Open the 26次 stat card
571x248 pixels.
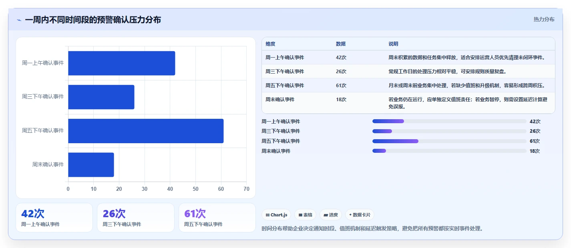(136, 218)
